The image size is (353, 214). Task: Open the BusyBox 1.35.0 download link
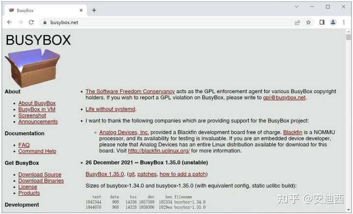105,174
